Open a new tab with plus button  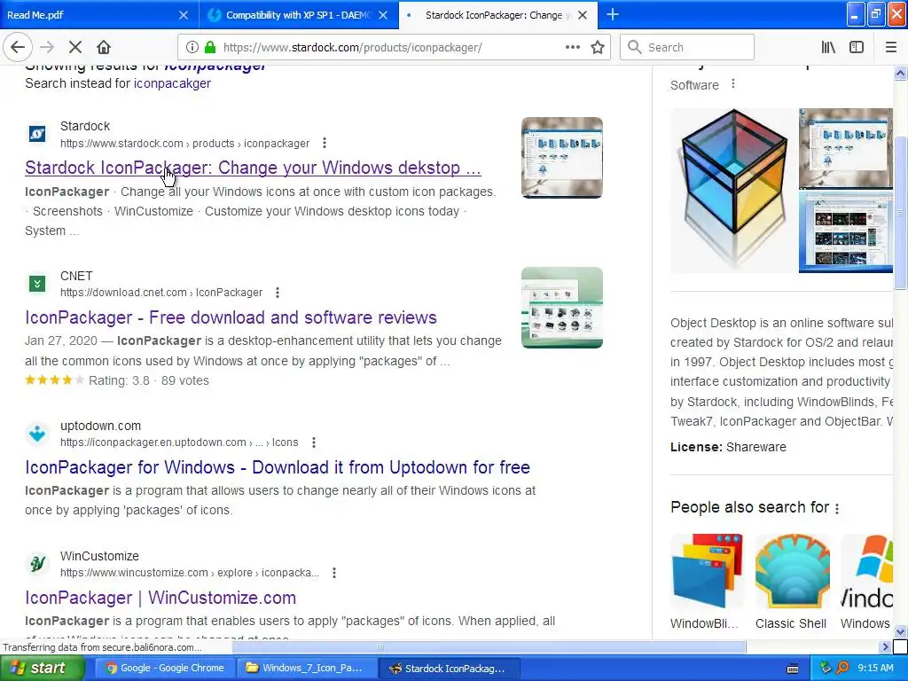pyautogui.click(x=613, y=14)
